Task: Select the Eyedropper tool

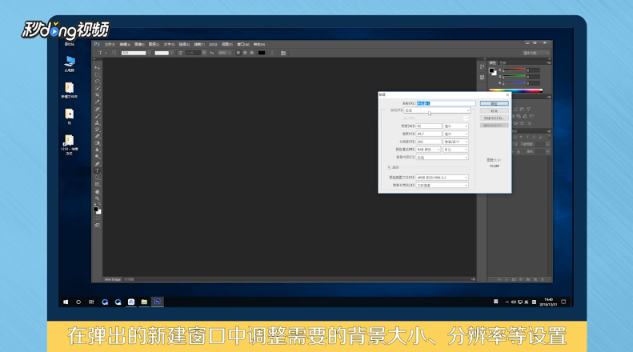Action: [98, 102]
